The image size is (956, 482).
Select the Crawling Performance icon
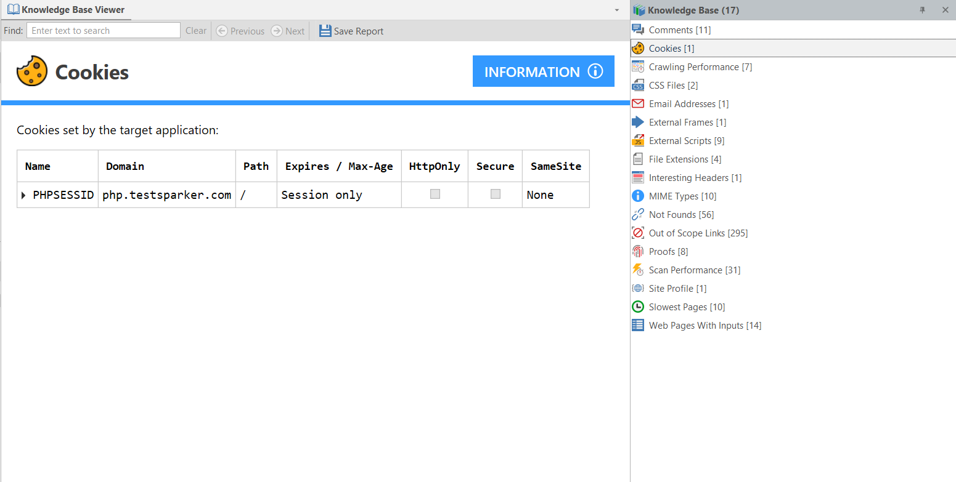(638, 66)
